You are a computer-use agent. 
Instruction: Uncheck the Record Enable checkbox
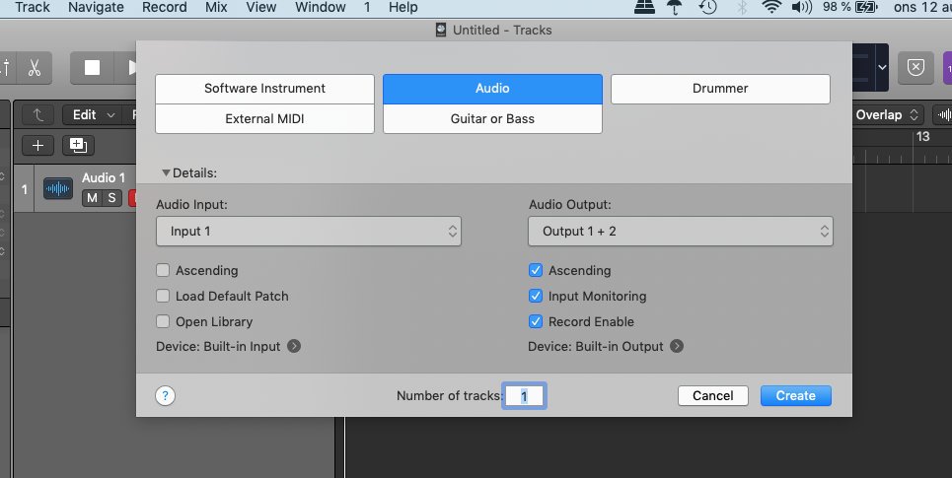click(536, 321)
